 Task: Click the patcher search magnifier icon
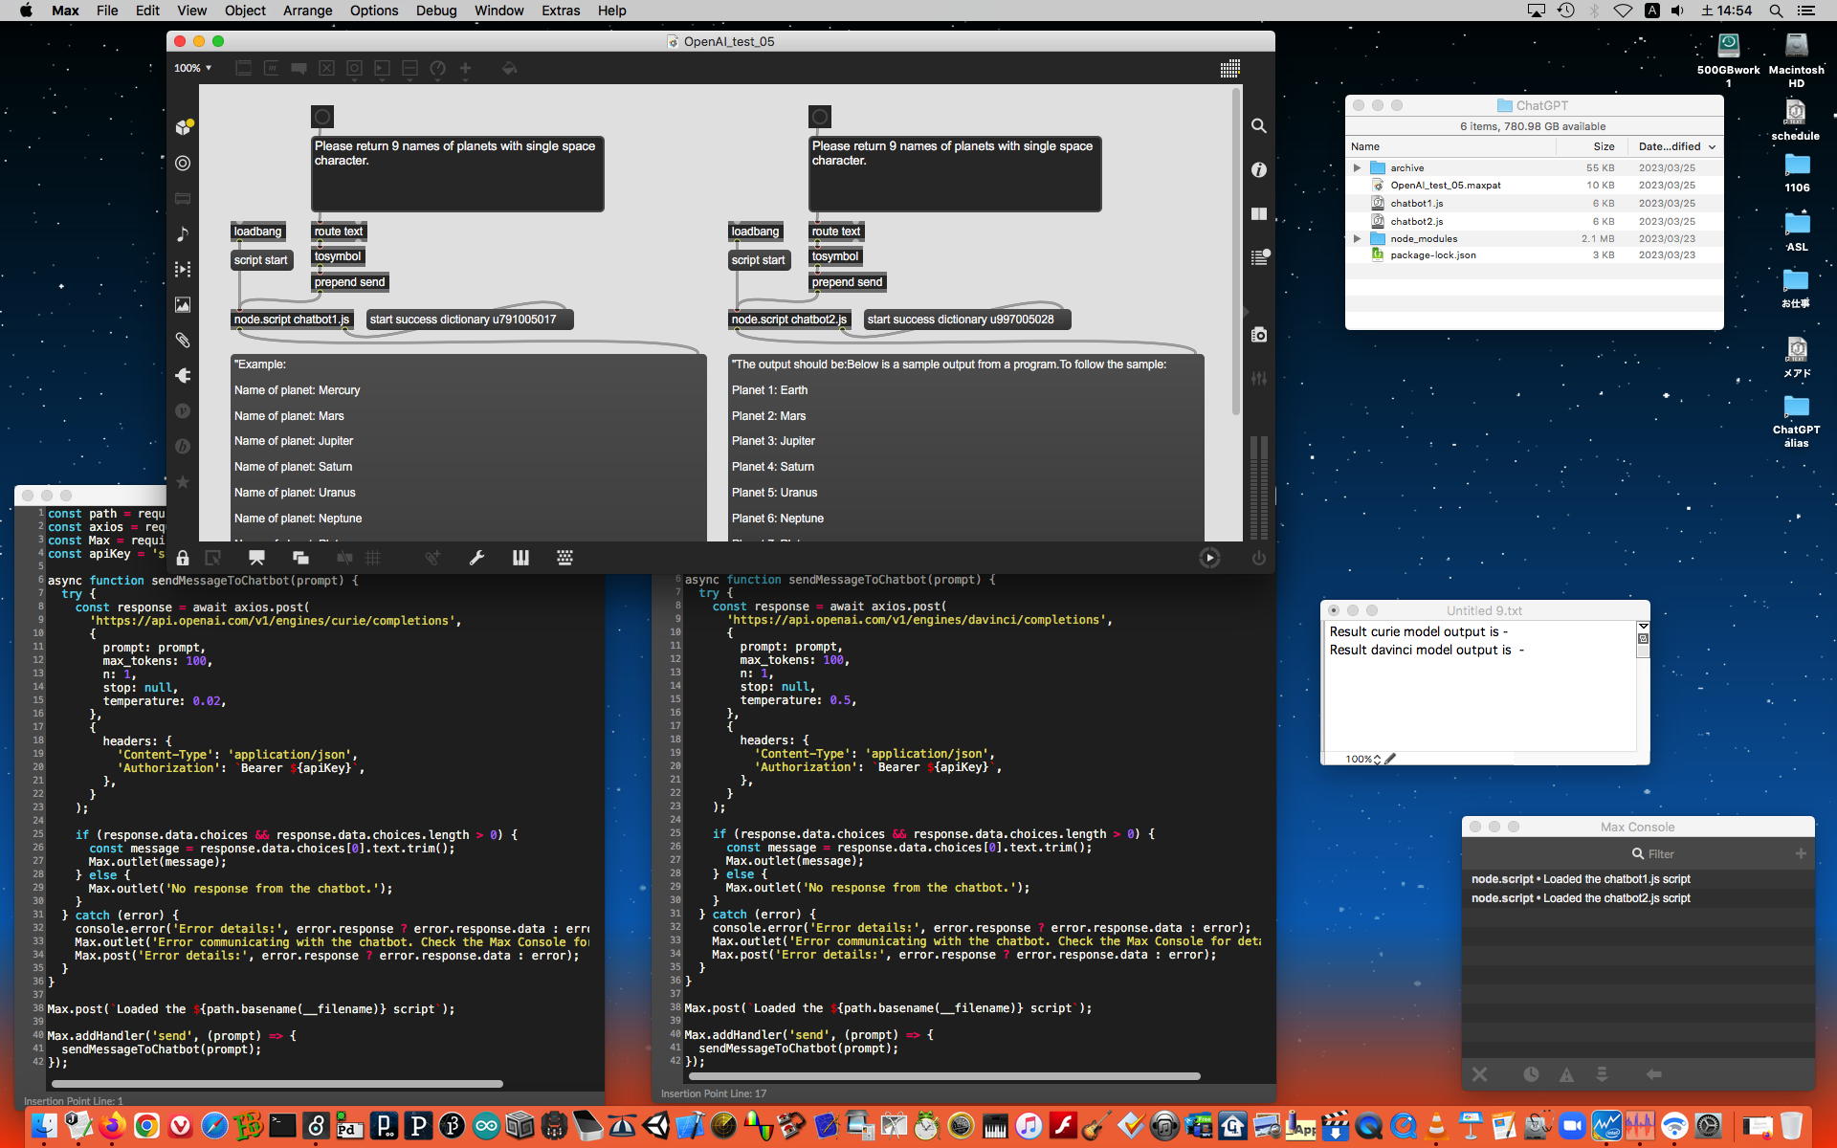pos(1259,126)
